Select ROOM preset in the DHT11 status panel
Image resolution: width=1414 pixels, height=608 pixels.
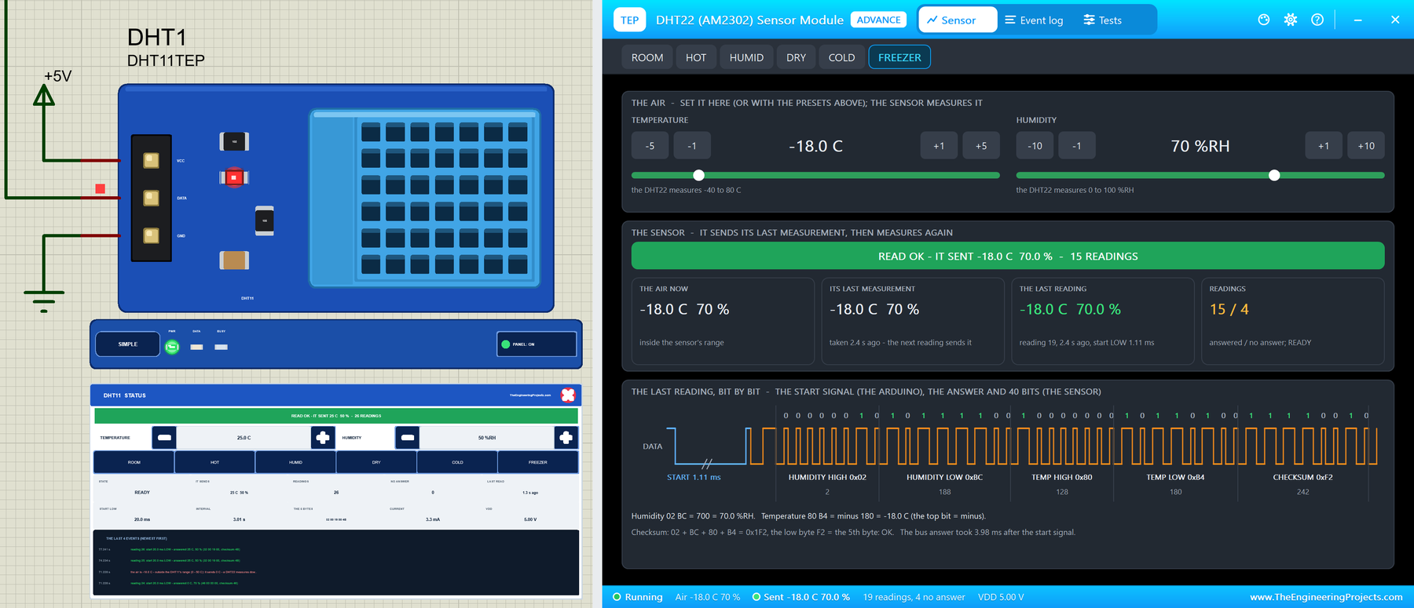[134, 462]
